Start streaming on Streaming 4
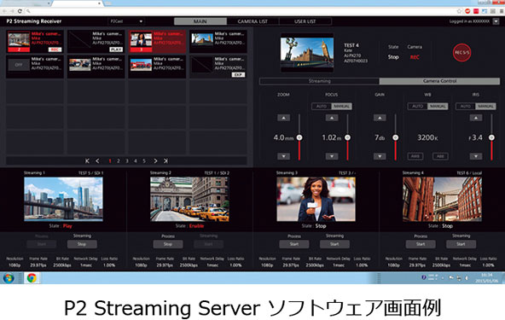This screenshot has height=320, width=505. click(x=461, y=244)
